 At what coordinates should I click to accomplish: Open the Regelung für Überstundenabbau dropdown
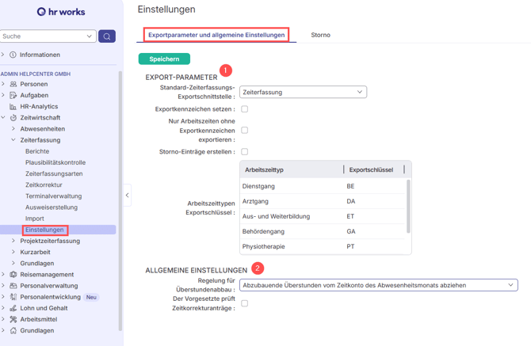[x=379, y=285]
